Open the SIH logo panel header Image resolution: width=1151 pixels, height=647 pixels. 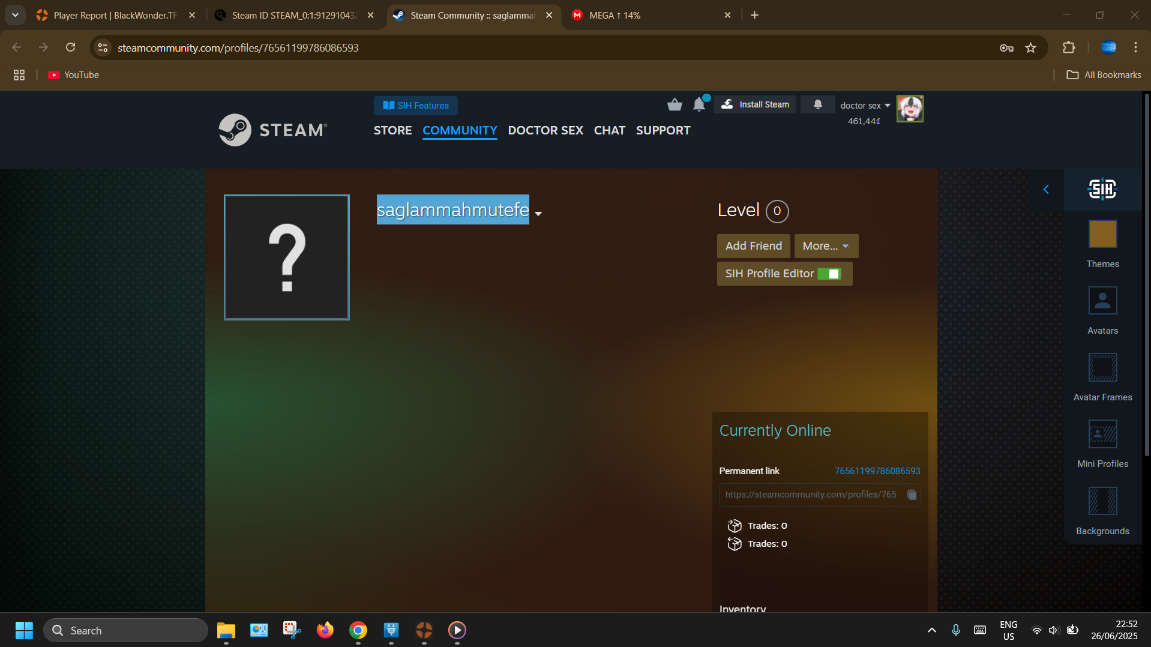(x=1102, y=190)
